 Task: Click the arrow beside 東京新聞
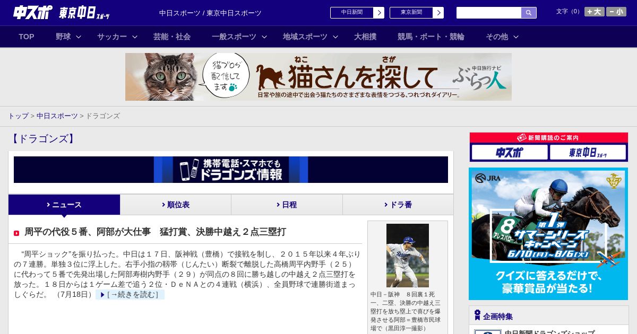pyautogui.click(x=438, y=13)
